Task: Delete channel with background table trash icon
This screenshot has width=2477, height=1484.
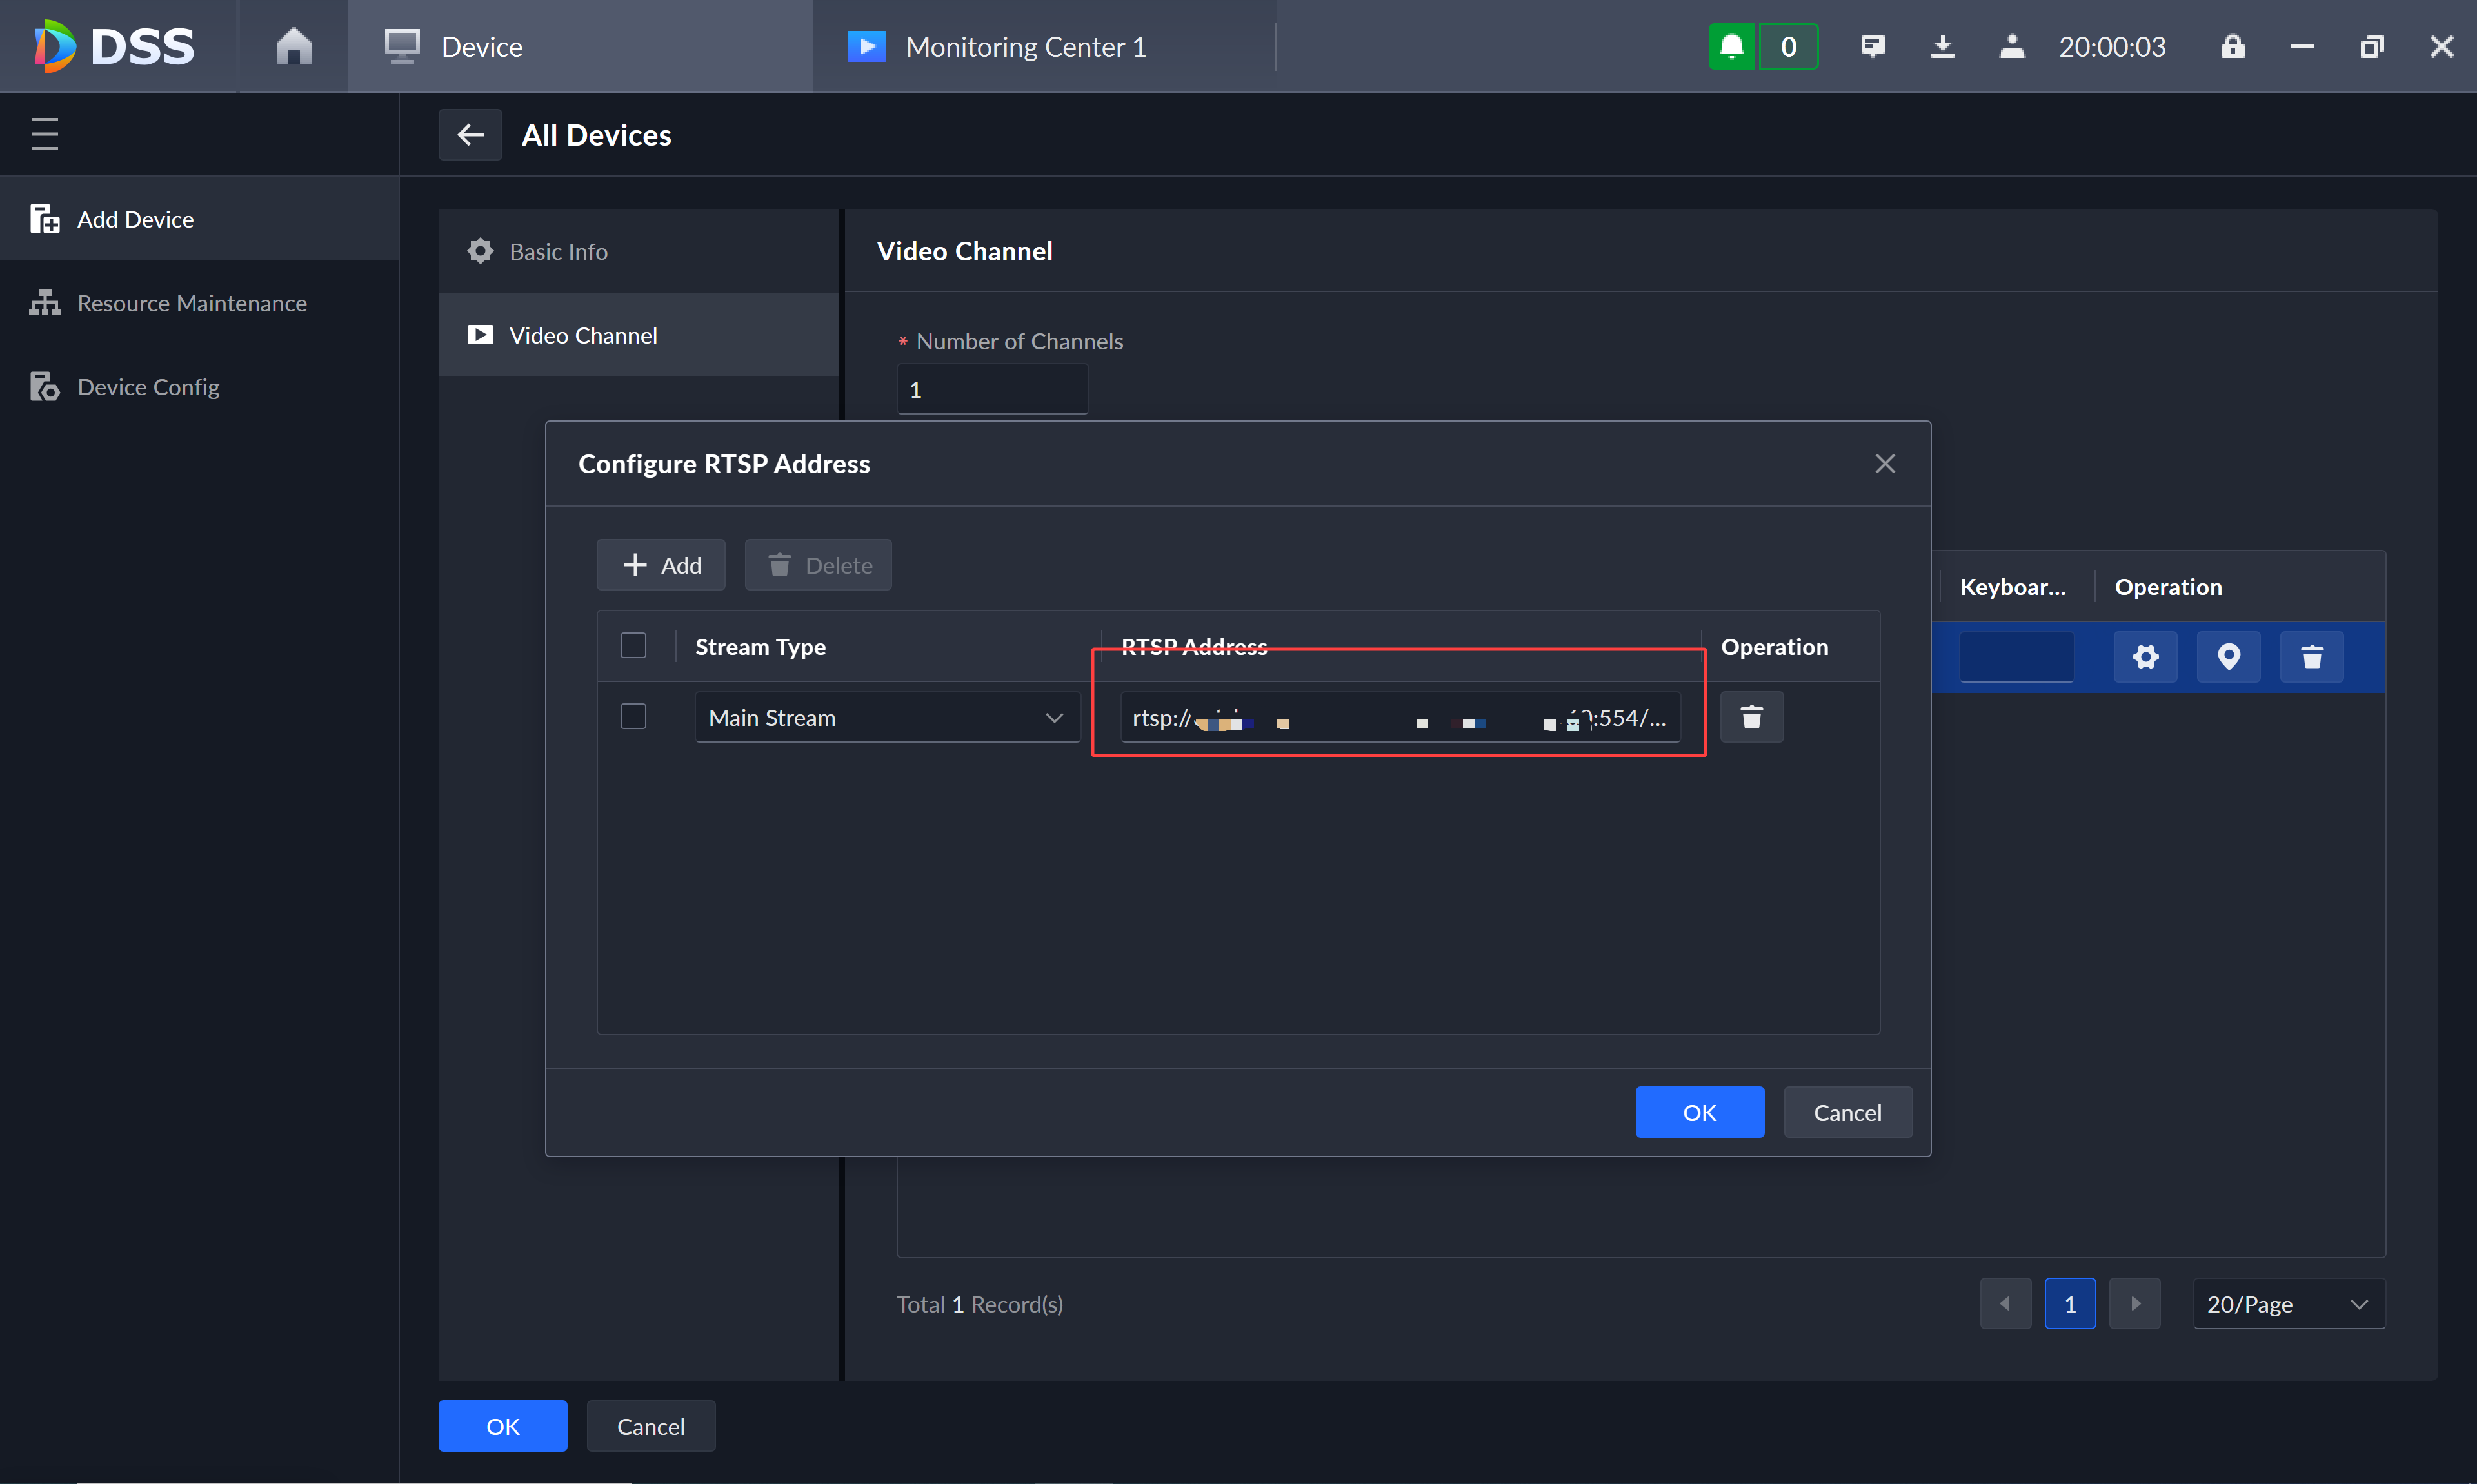Action: [2312, 657]
